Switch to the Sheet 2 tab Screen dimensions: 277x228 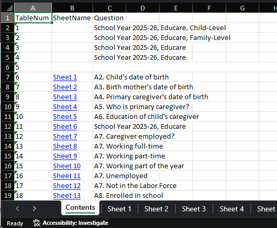click(x=156, y=209)
